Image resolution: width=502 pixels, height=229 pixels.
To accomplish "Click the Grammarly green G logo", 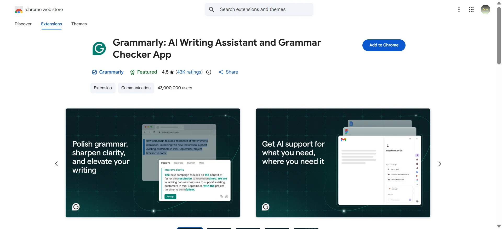I will (x=99, y=48).
